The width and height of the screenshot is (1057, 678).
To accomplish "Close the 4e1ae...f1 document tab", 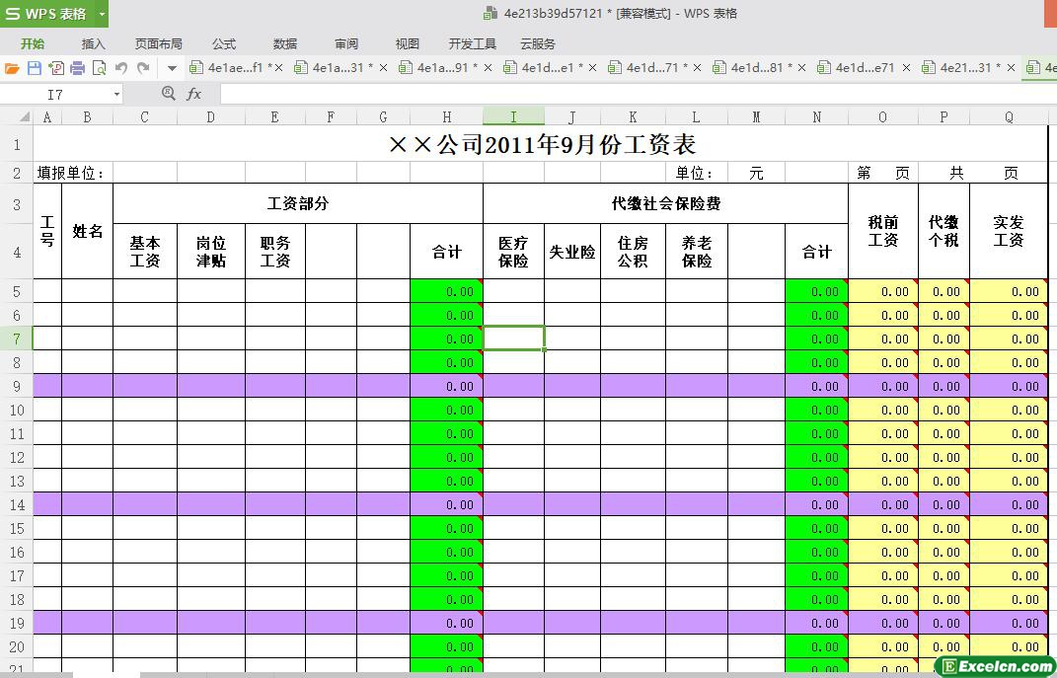I will pyautogui.click(x=278, y=68).
